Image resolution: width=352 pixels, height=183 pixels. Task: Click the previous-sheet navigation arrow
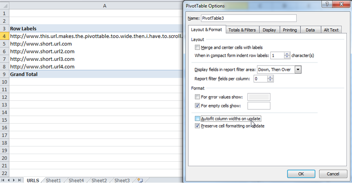click(x=9, y=180)
